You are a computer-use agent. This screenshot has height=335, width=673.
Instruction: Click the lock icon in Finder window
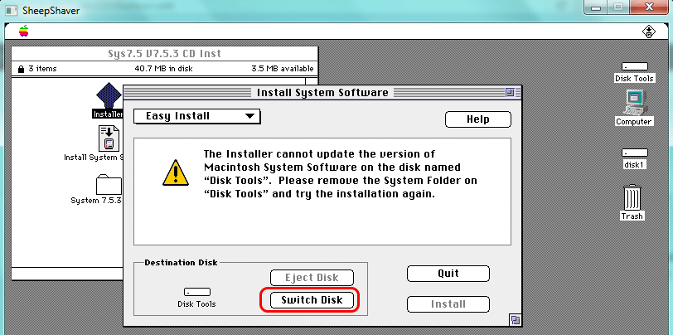pos(21,69)
